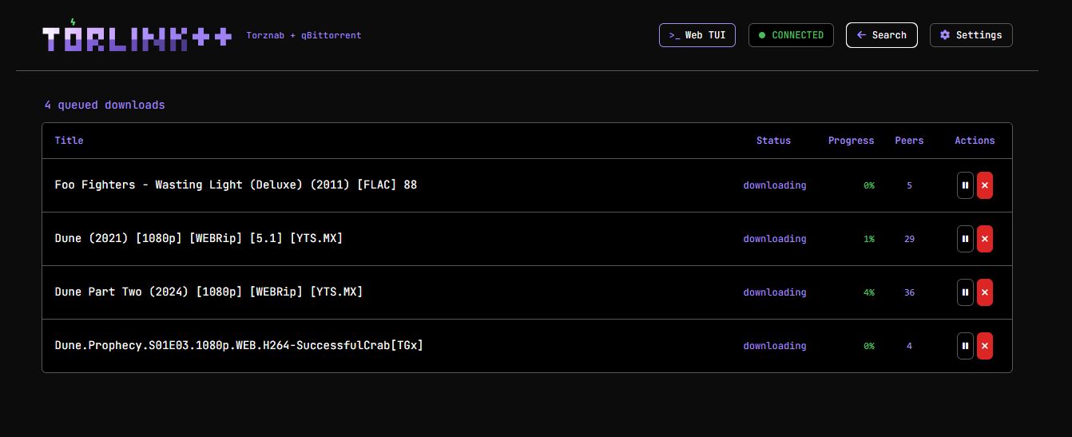Image resolution: width=1072 pixels, height=437 pixels.
Task: Go back to Search
Action: click(x=882, y=35)
